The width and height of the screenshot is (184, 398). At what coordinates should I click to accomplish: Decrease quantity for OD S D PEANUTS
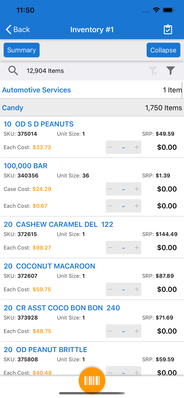pyautogui.click(x=110, y=147)
